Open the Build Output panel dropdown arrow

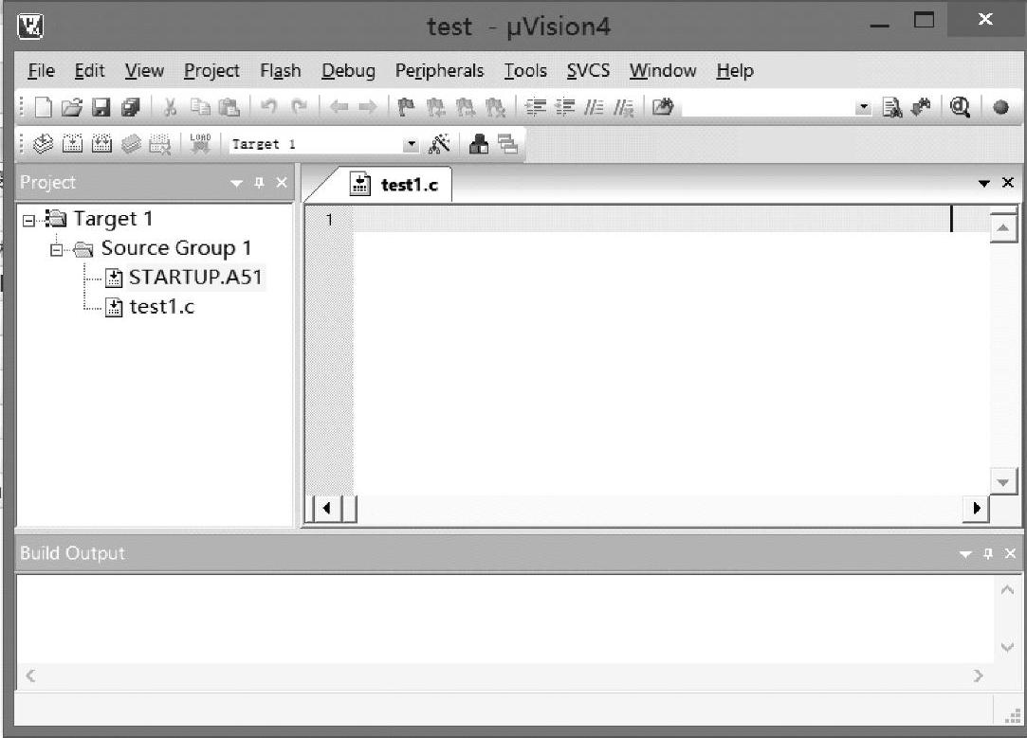pos(964,554)
